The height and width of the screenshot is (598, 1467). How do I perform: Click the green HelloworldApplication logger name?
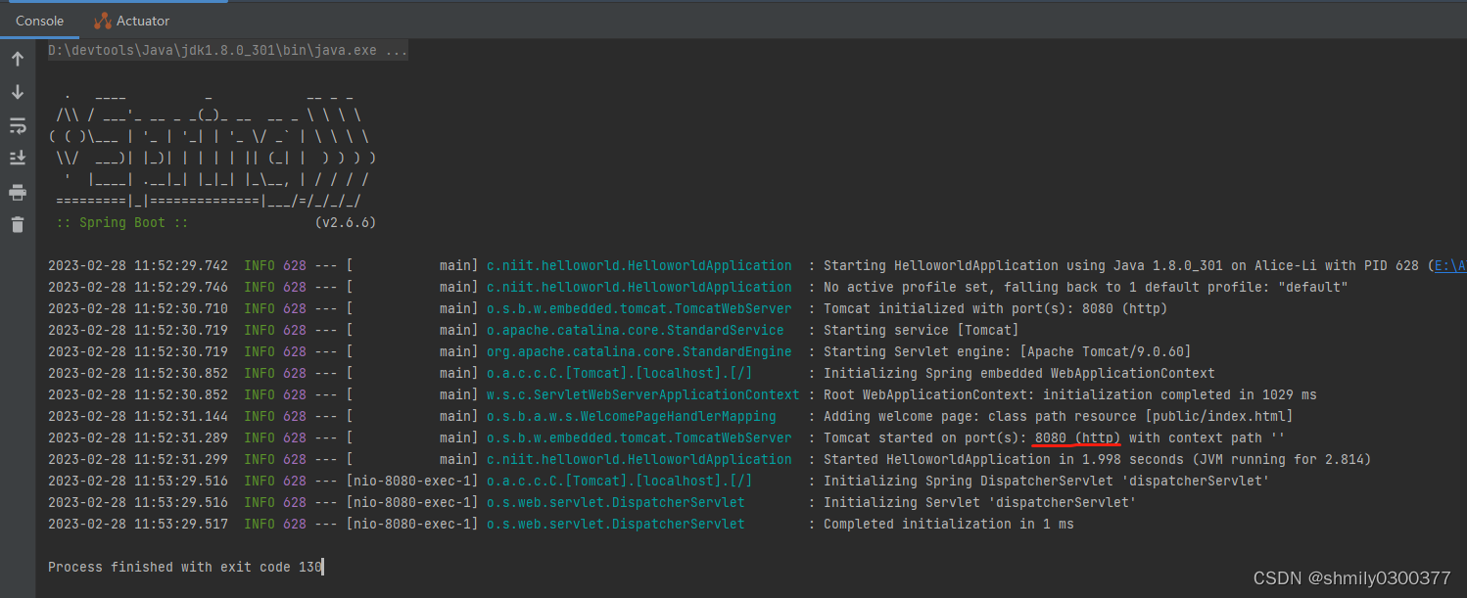coord(639,264)
